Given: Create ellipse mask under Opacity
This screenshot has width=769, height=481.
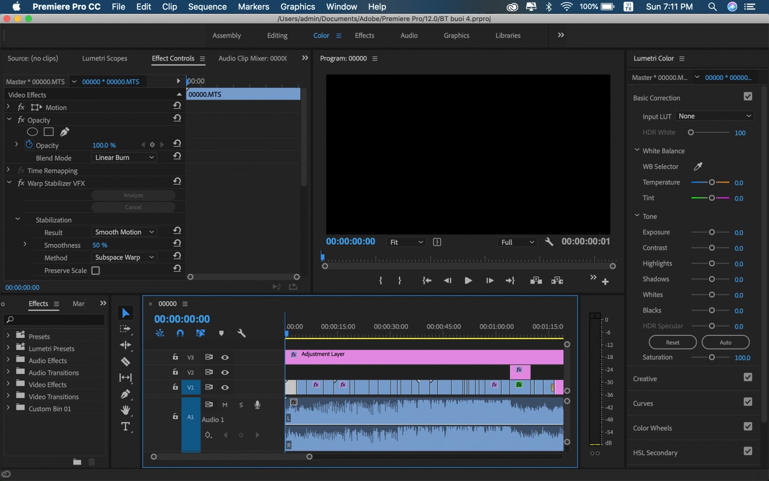Looking at the screenshot, I should pos(32,132).
